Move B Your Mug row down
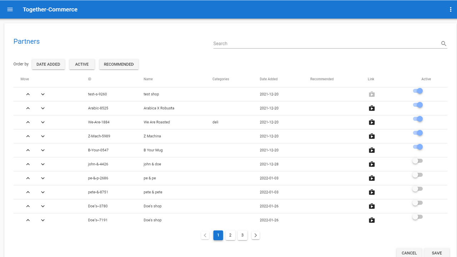457x257 pixels. (x=43, y=150)
